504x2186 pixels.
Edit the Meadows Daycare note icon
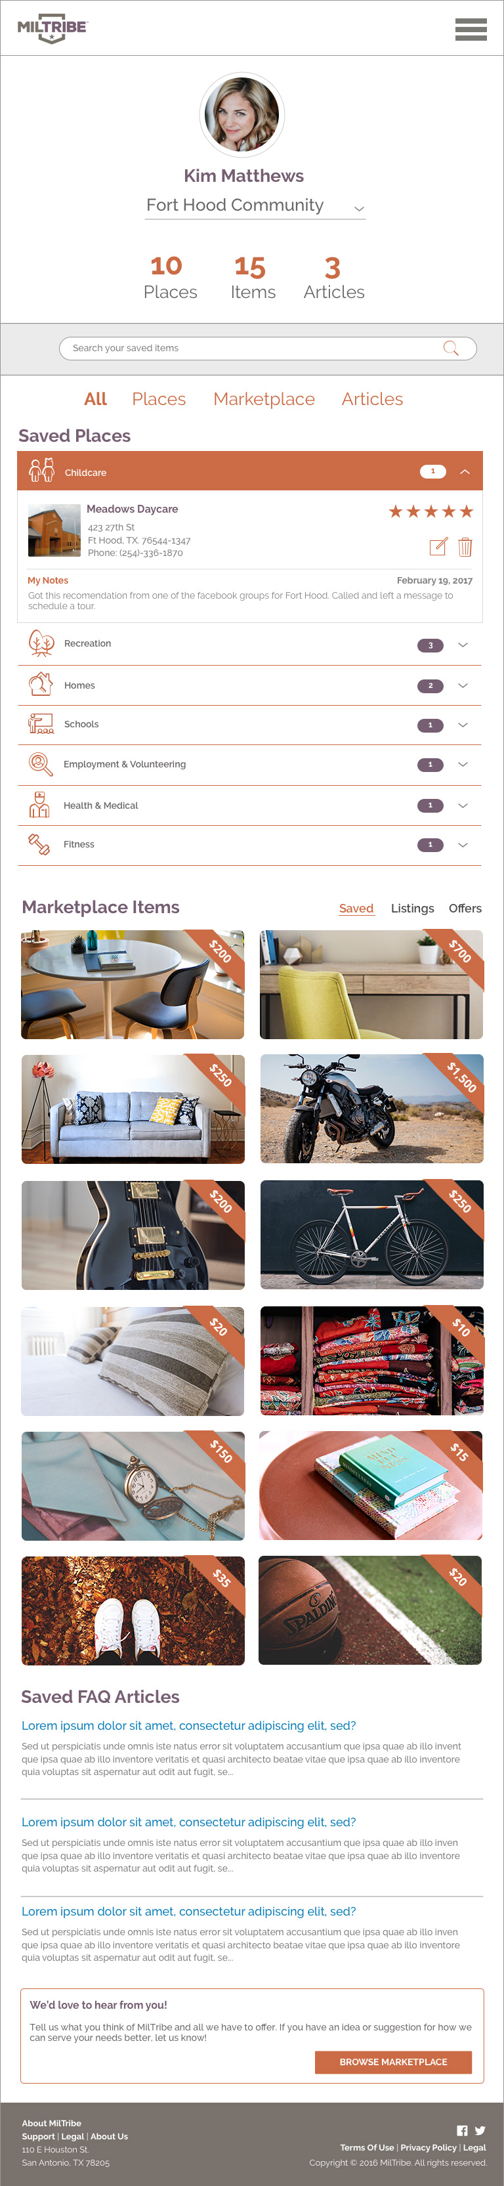pos(438,546)
